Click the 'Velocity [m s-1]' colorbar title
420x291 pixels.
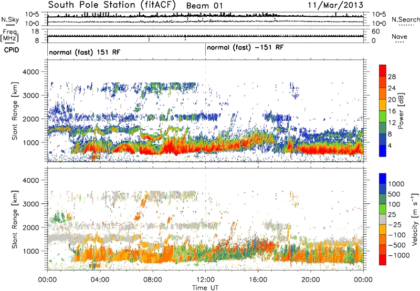[x=415, y=219]
